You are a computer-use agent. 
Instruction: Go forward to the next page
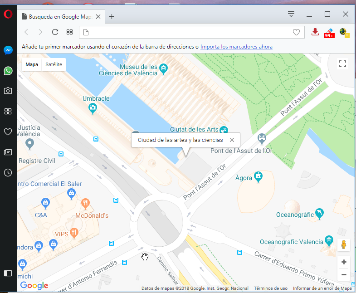(x=40, y=32)
